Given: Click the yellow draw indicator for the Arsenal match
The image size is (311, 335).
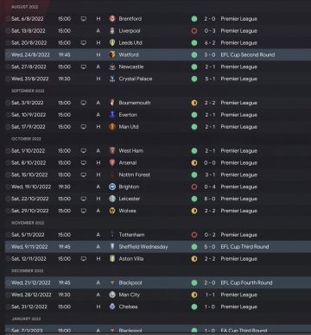Looking at the screenshot, I should tap(194, 163).
